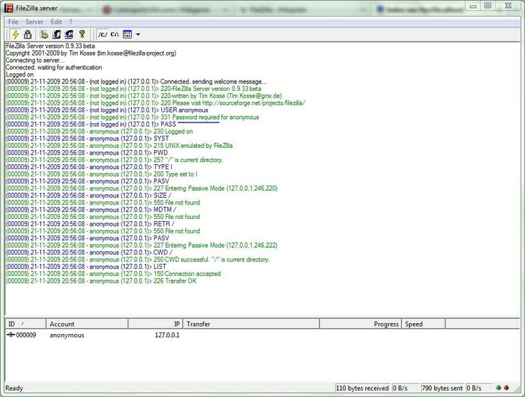Screen dimensions: 525x397
Task: Maximize the FileZilla server window
Action: [x=488, y=5]
